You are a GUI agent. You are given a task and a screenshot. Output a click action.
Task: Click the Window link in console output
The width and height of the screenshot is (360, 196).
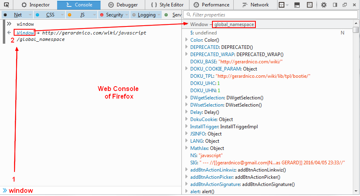pyautogui.click(x=25, y=32)
